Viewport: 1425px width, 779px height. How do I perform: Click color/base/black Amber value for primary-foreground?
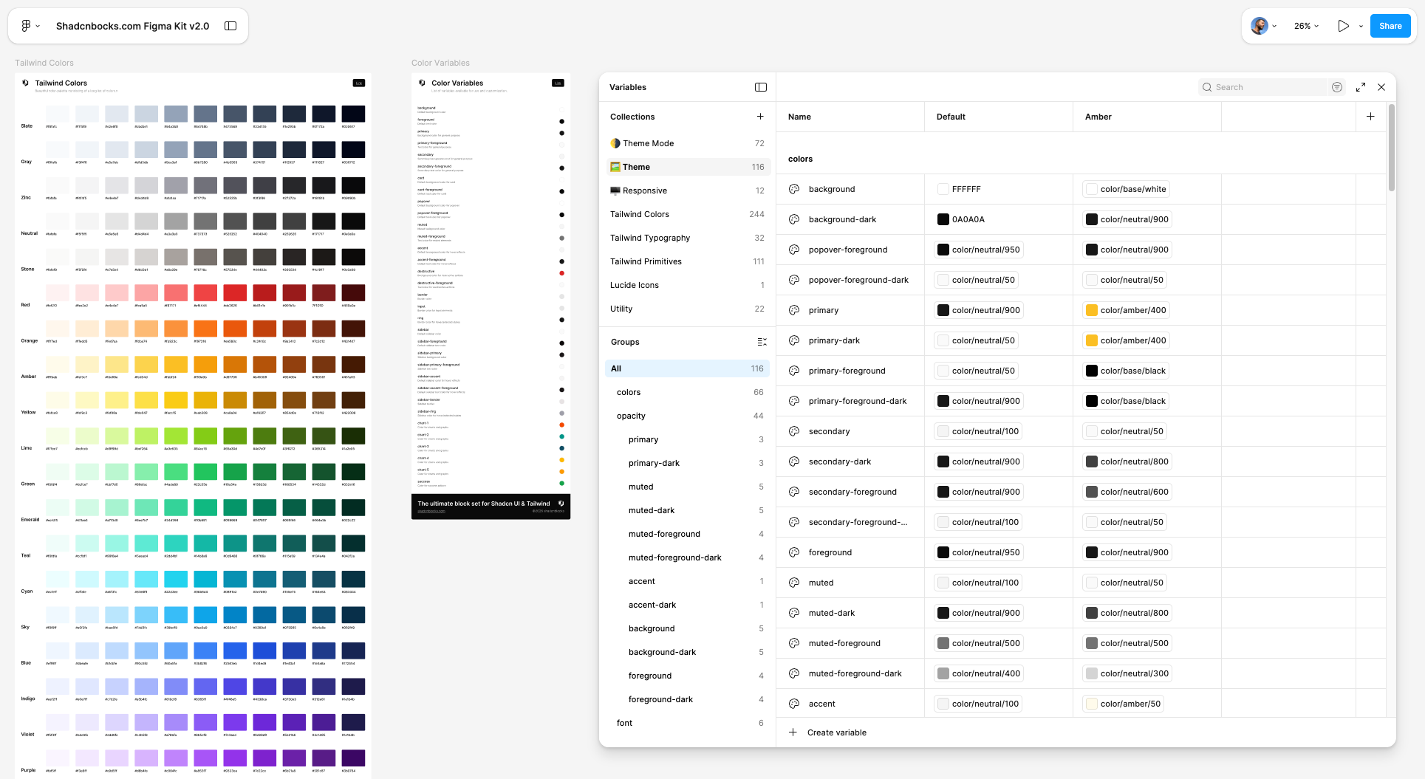[1126, 371]
